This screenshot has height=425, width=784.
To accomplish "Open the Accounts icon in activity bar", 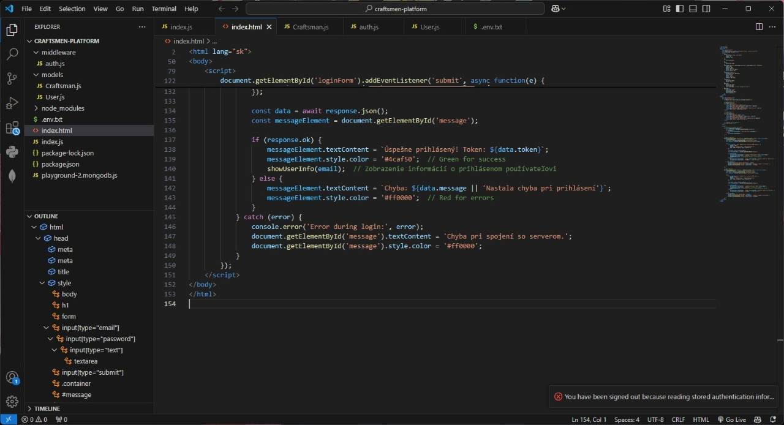I will tap(12, 377).
